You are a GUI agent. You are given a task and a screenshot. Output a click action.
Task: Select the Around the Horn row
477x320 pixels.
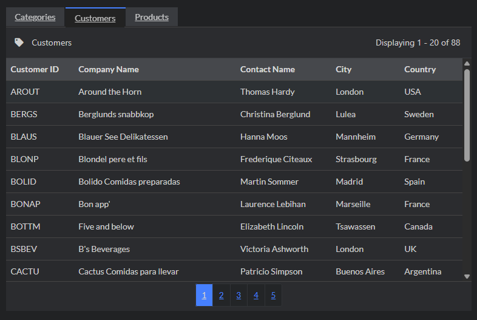(110, 92)
